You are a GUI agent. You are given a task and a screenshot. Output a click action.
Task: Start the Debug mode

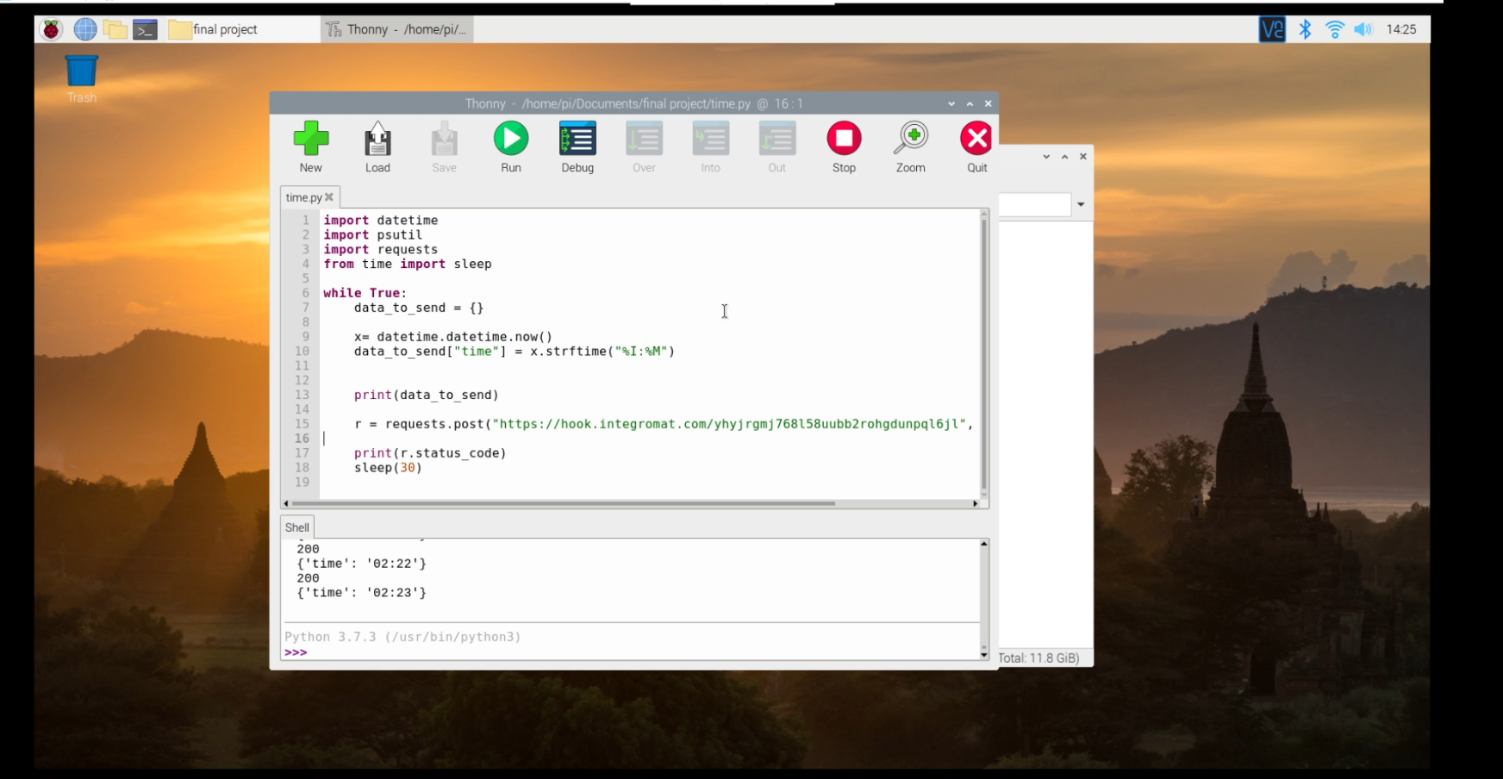(x=577, y=147)
